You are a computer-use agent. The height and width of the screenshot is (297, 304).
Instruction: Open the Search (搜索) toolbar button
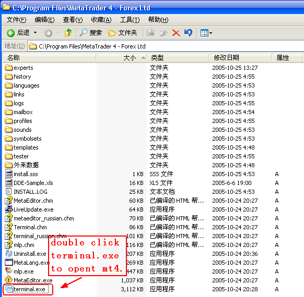(90, 33)
